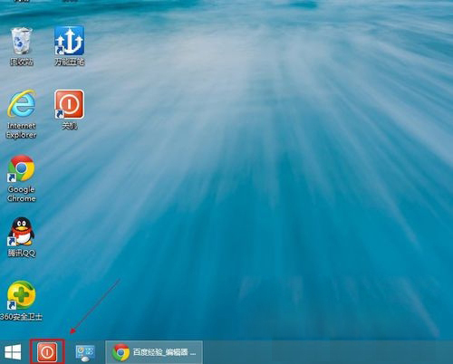Open the 360安全卫士 desktop shortcut
This screenshot has height=364, width=453.
(x=22, y=295)
